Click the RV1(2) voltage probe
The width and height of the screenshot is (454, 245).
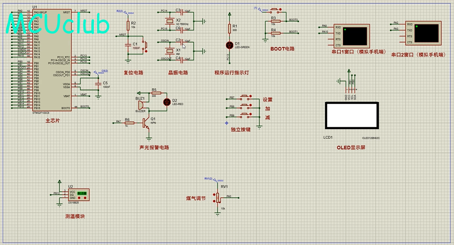pyautogui.click(x=215, y=180)
